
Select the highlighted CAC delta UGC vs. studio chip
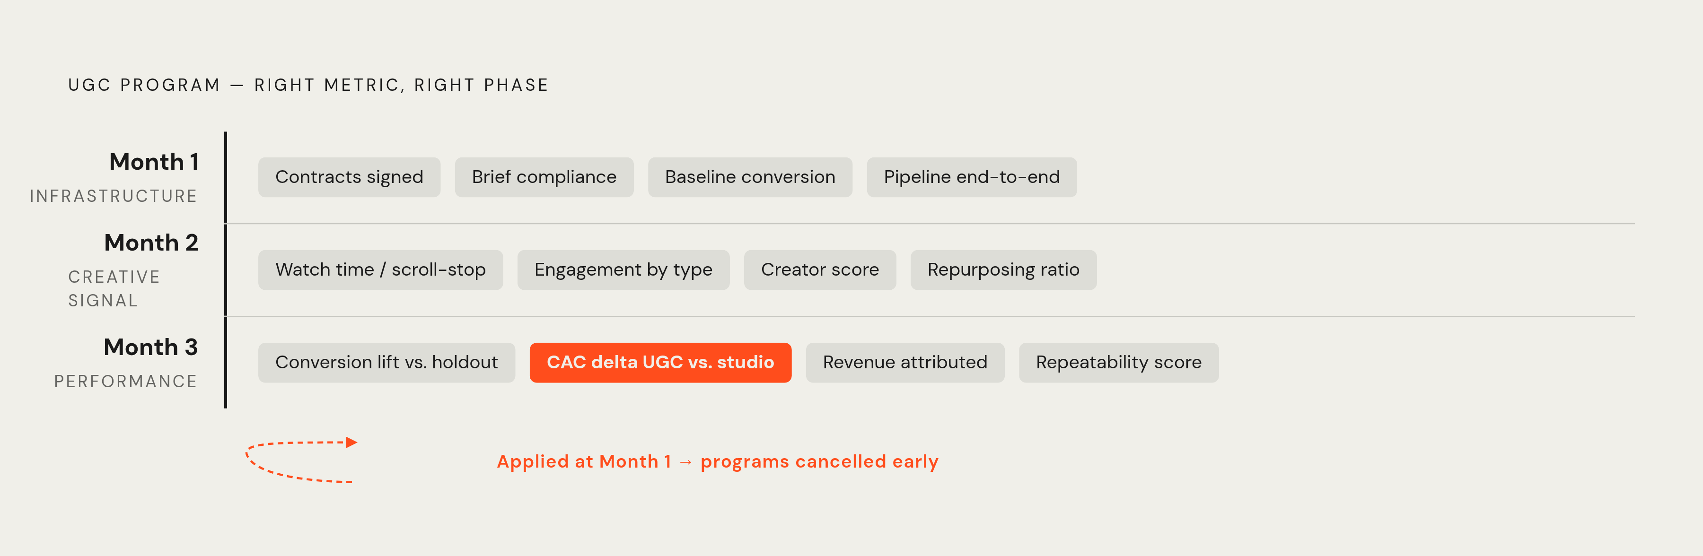coord(660,362)
